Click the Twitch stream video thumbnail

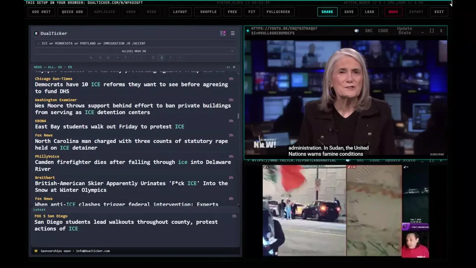click(346, 211)
